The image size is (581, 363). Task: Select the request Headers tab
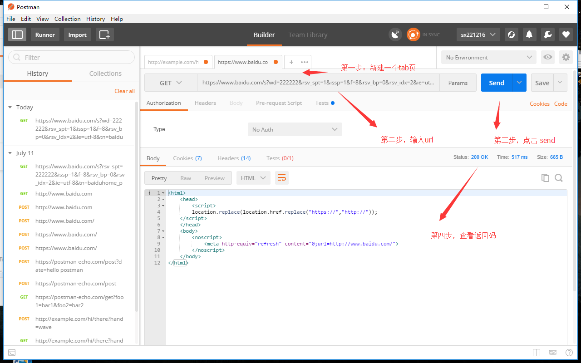coord(205,103)
